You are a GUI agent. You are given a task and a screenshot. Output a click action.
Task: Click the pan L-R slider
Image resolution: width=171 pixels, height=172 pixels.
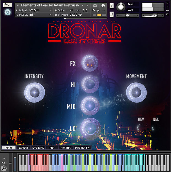click(127, 15)
